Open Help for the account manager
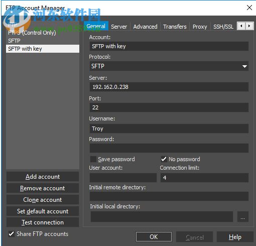This screenshot has width=256, height=246. coord(235,237)
